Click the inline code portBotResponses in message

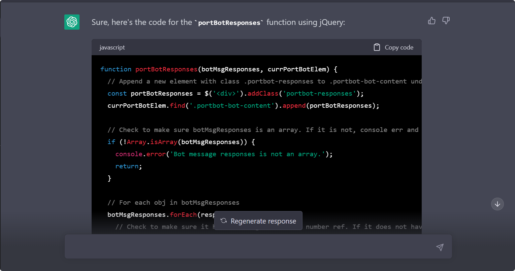(229, 23)
